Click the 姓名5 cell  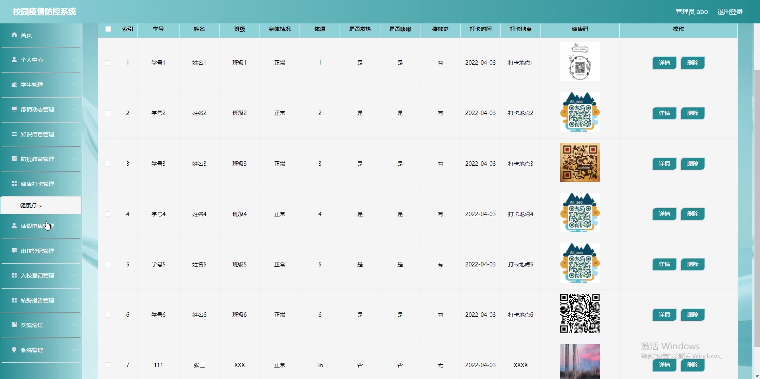click(199, 264)
